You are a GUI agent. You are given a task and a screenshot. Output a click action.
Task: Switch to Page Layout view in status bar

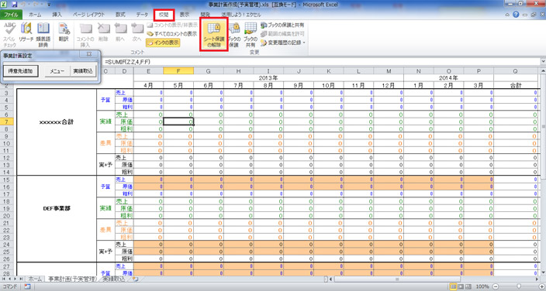click(461, 287)
